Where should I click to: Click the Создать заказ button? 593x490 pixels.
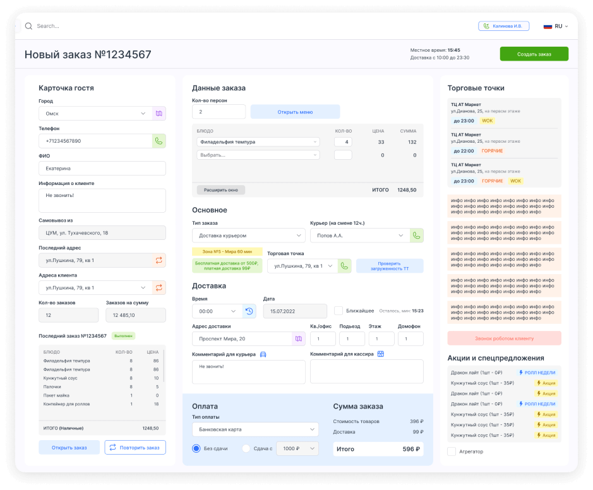pos(534,54)
